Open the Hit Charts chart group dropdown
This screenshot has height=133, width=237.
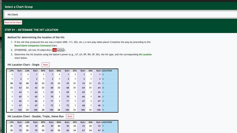[121, 15]
